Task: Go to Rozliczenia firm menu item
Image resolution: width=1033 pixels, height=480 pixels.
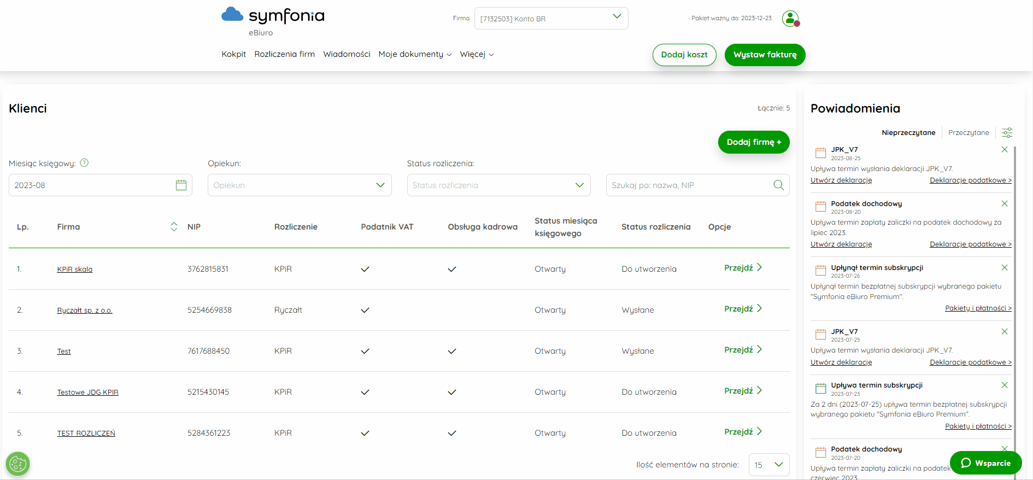Action: pos(284,54)
